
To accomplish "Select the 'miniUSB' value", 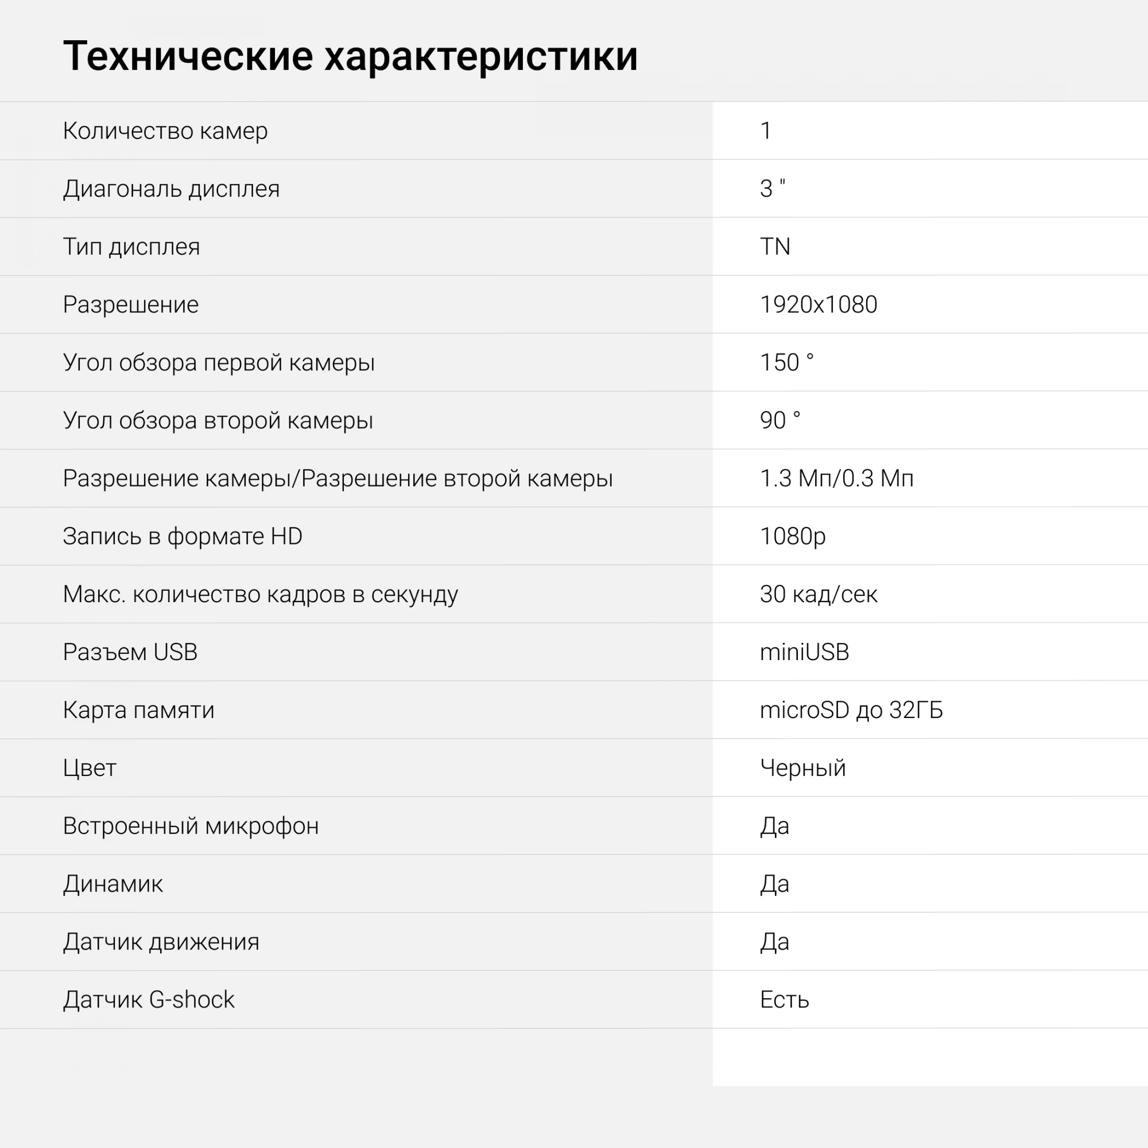I will coord(805,653).
